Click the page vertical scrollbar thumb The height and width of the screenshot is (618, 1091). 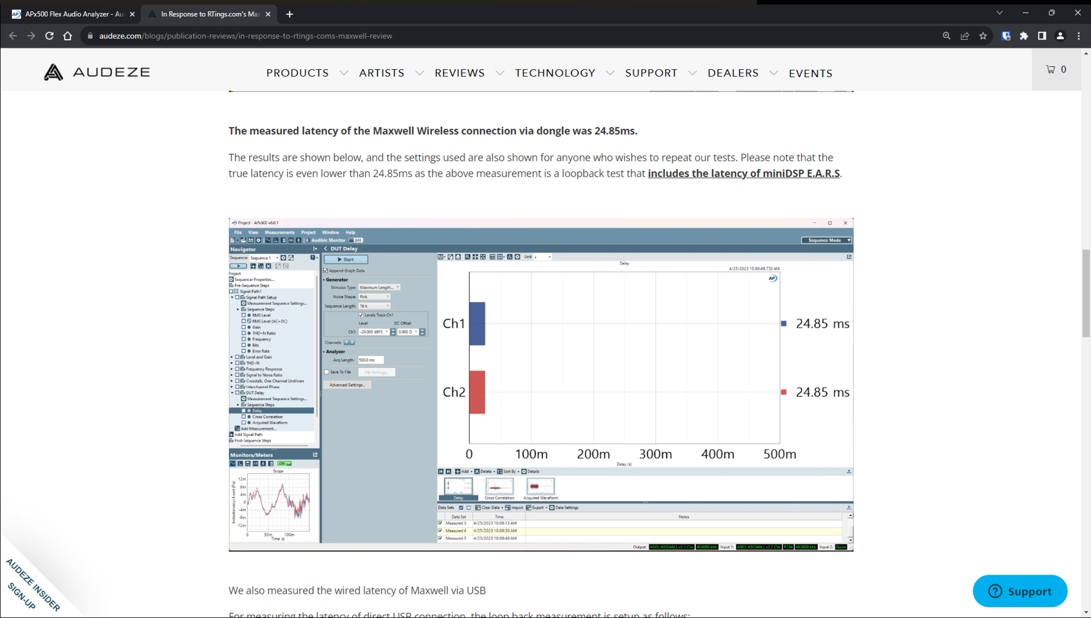1086,293
